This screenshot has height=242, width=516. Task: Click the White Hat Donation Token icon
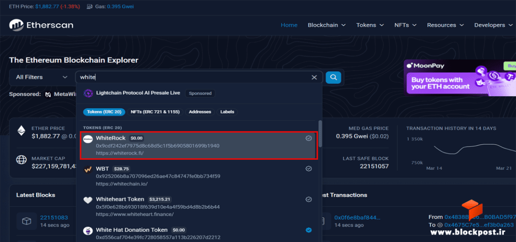click(x=88, y=230)
